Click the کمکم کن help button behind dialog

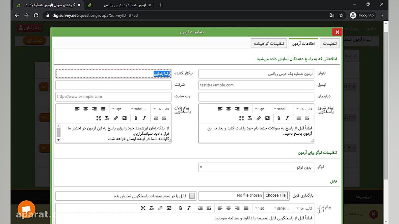coord(35,40)
